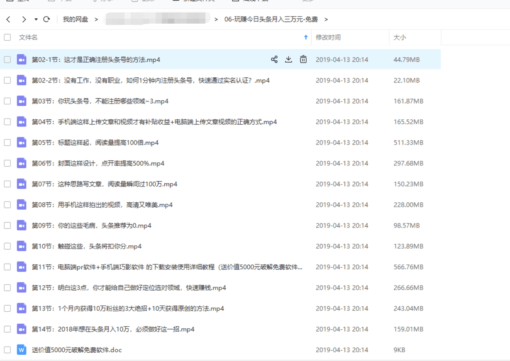Delete 第02-1节 video via its trash icon
The image size is (510, 361).
click(x=303, y=59)
